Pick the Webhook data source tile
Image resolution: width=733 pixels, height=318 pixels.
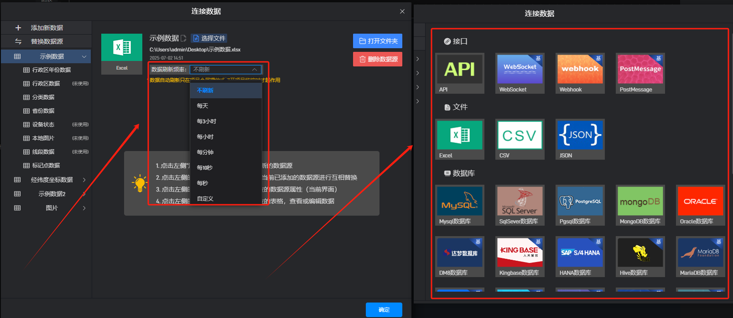pos(580,73)
